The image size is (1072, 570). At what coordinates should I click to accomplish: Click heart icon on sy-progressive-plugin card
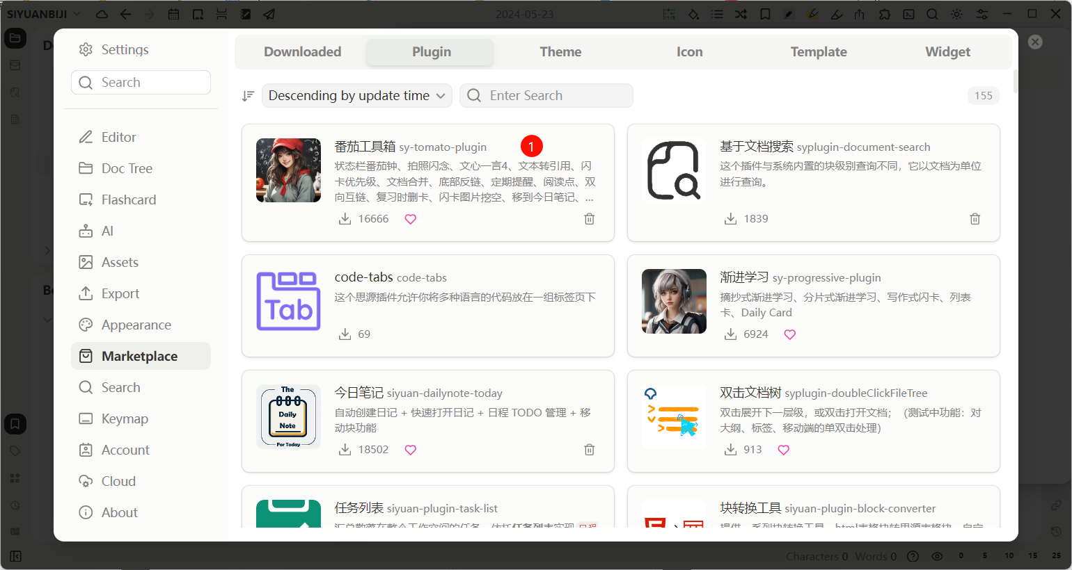789,334
